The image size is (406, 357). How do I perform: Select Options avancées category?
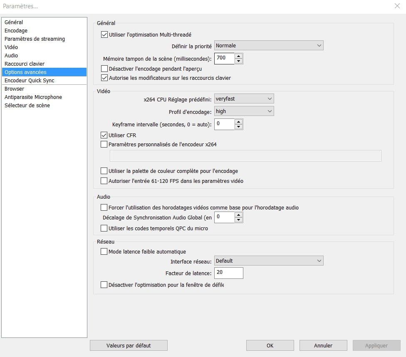[x=44, y=72]
